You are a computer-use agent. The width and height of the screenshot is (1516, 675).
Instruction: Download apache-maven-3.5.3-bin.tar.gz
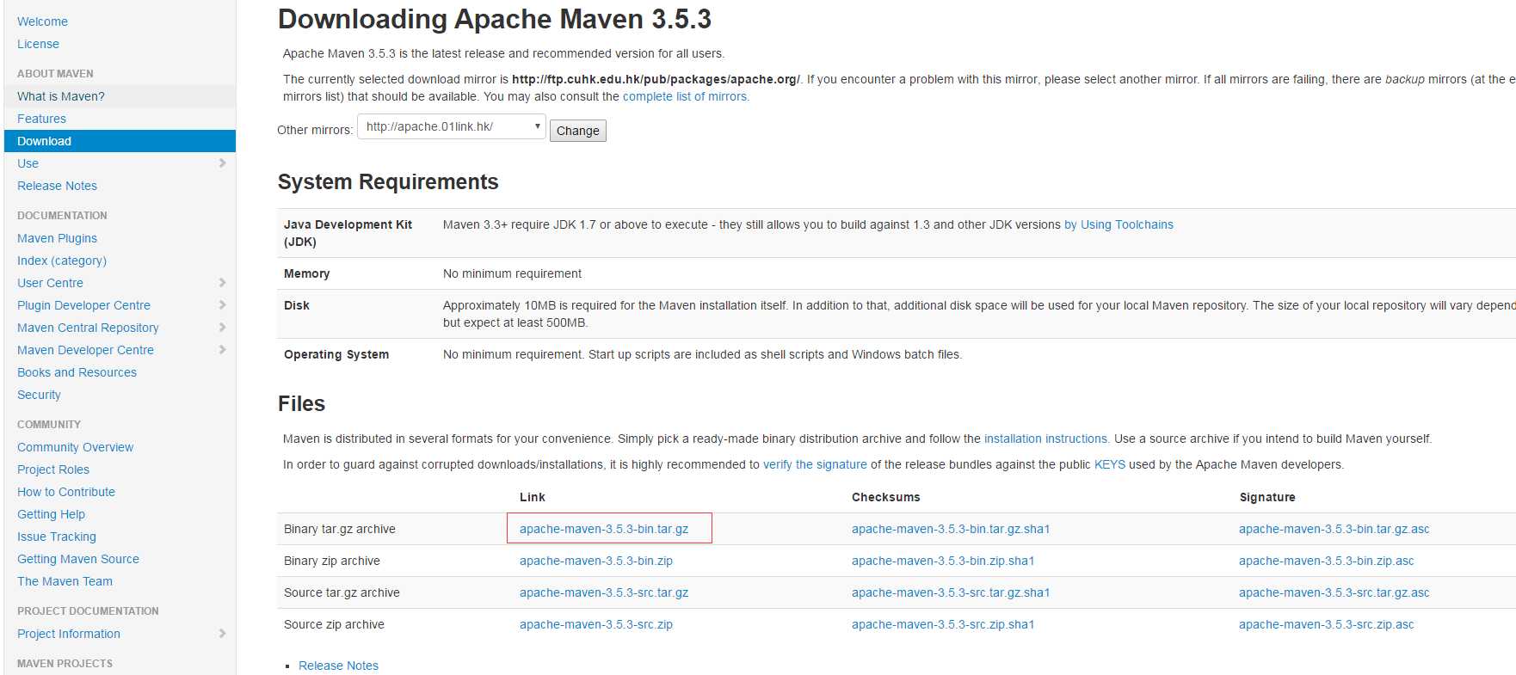604,529
